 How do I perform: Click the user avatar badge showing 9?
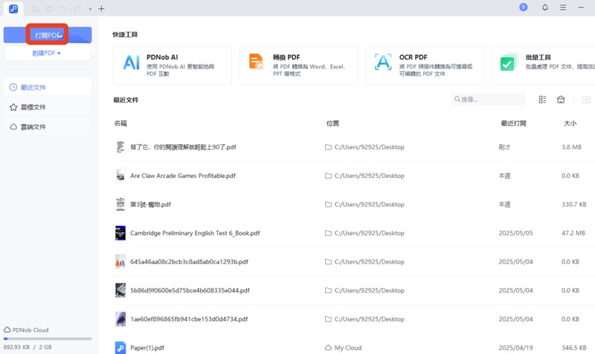tap(524, 7)
